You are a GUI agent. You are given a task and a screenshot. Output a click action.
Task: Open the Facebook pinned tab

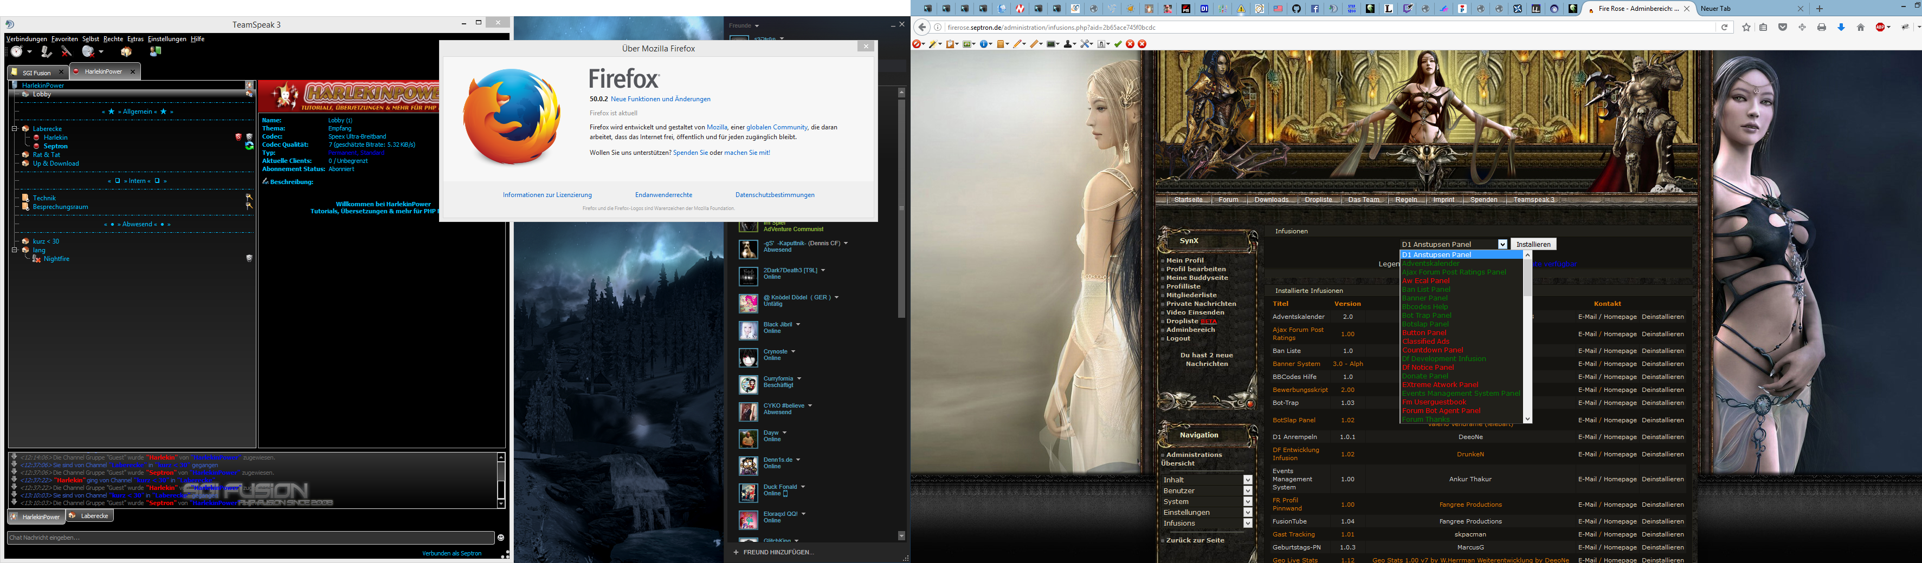(1314, 8)
